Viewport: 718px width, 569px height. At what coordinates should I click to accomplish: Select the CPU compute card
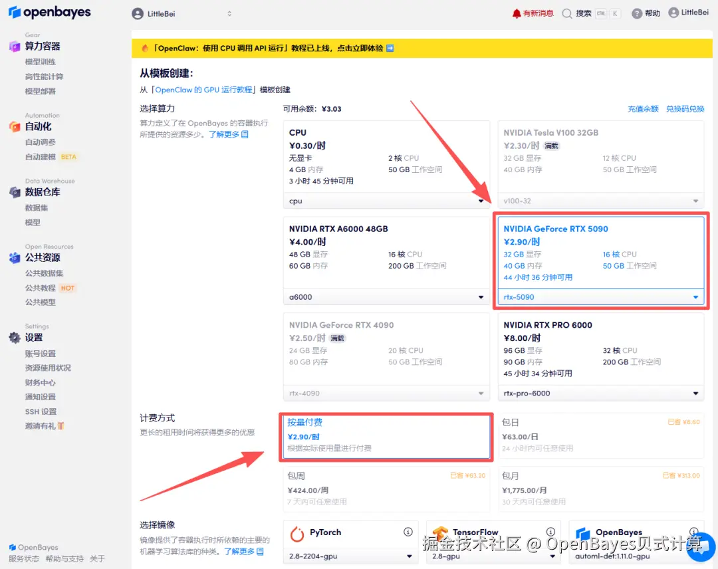point(386,156)
